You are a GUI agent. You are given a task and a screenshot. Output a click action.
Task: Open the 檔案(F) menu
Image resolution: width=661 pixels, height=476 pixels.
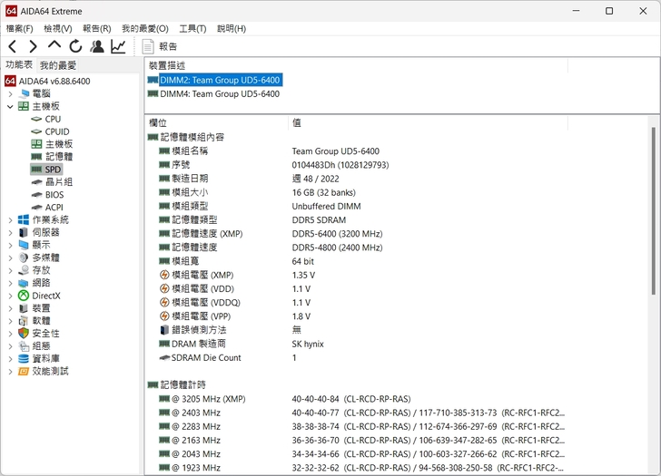click(x=19, y=29)
